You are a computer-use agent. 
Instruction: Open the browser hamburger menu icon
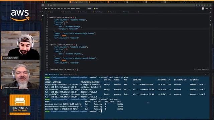pos(211,5)
